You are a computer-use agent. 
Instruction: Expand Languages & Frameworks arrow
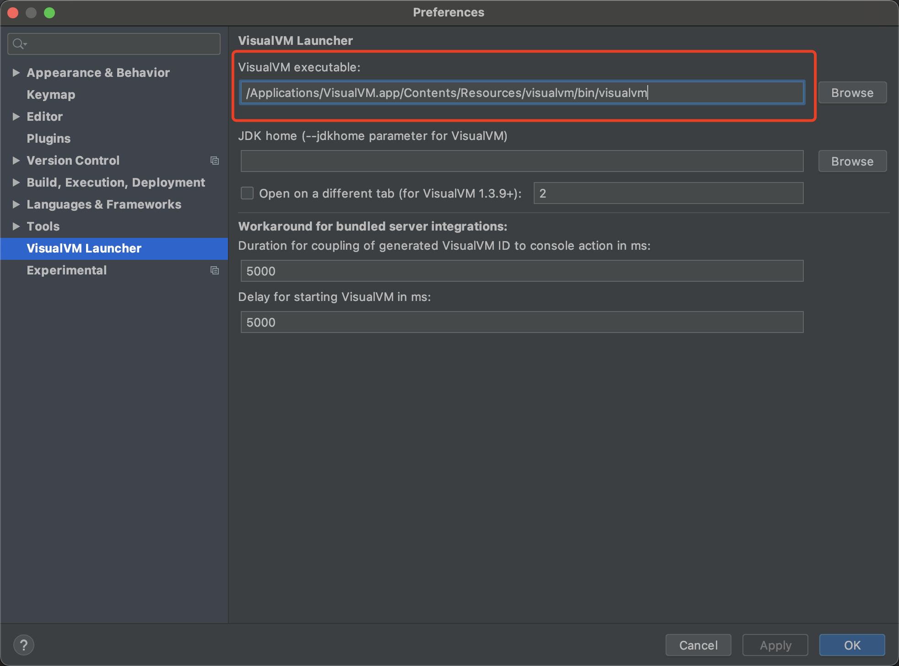pos(16,204)
